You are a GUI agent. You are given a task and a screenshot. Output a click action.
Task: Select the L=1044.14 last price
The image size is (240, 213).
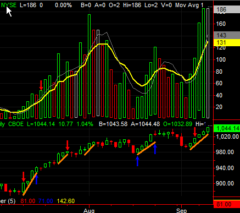(41, 124)
